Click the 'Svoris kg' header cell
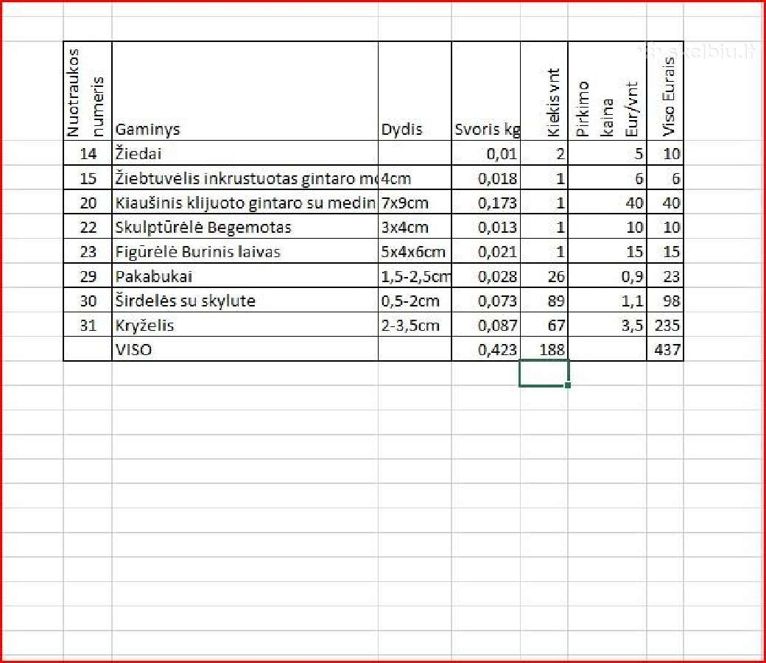The image size is (766, 663). pos(486,91)
